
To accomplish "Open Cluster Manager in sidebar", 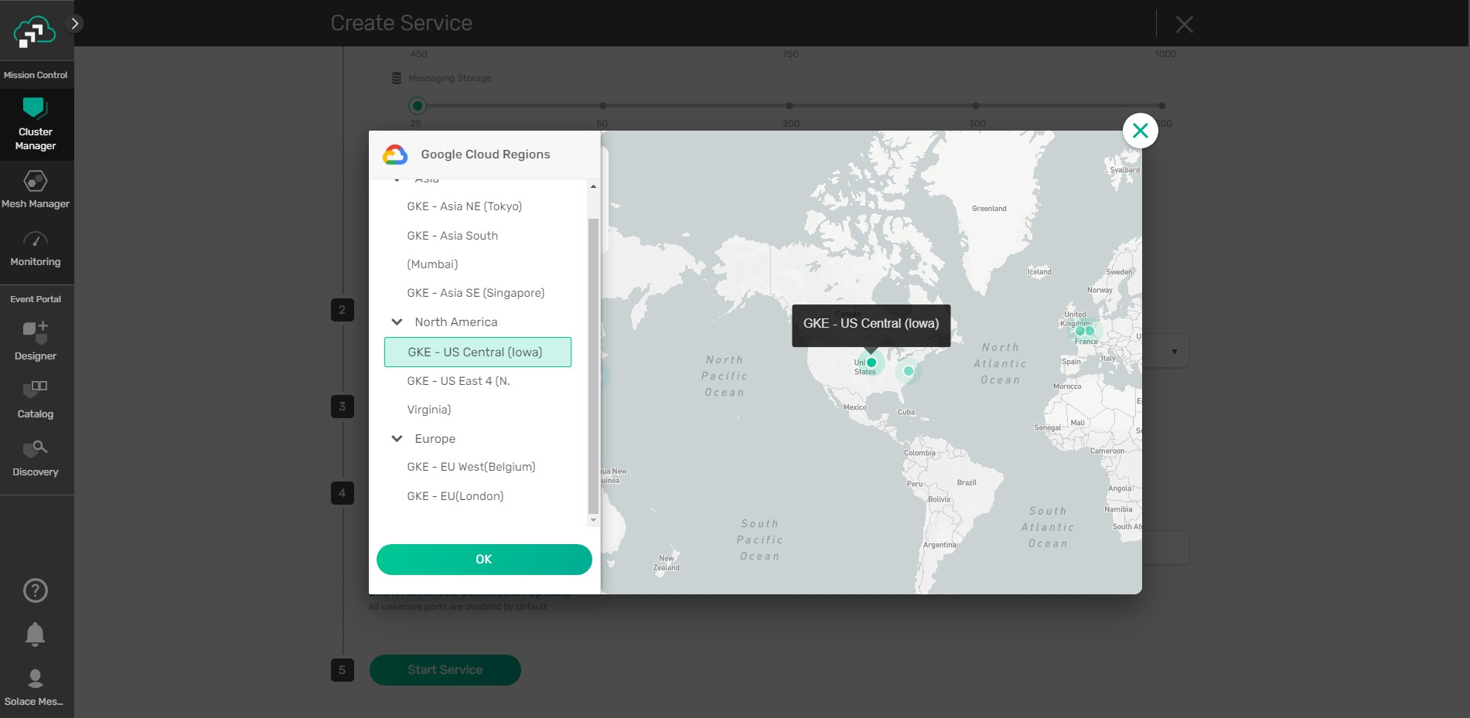I will [36, 124].
